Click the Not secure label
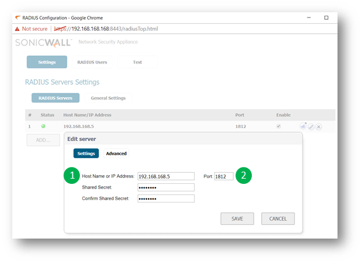Screen dimensions: 362x263 [x=34, y=29]
